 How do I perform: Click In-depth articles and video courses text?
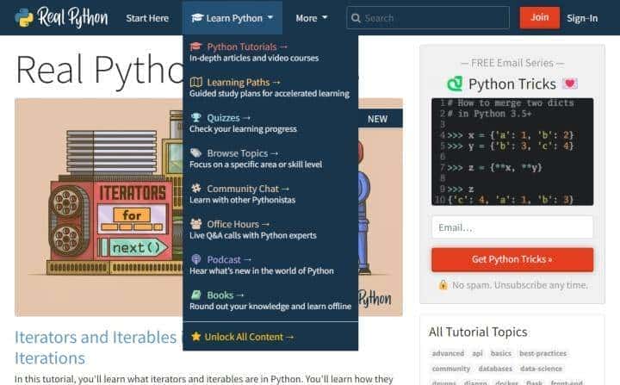[x=254, y=59]
